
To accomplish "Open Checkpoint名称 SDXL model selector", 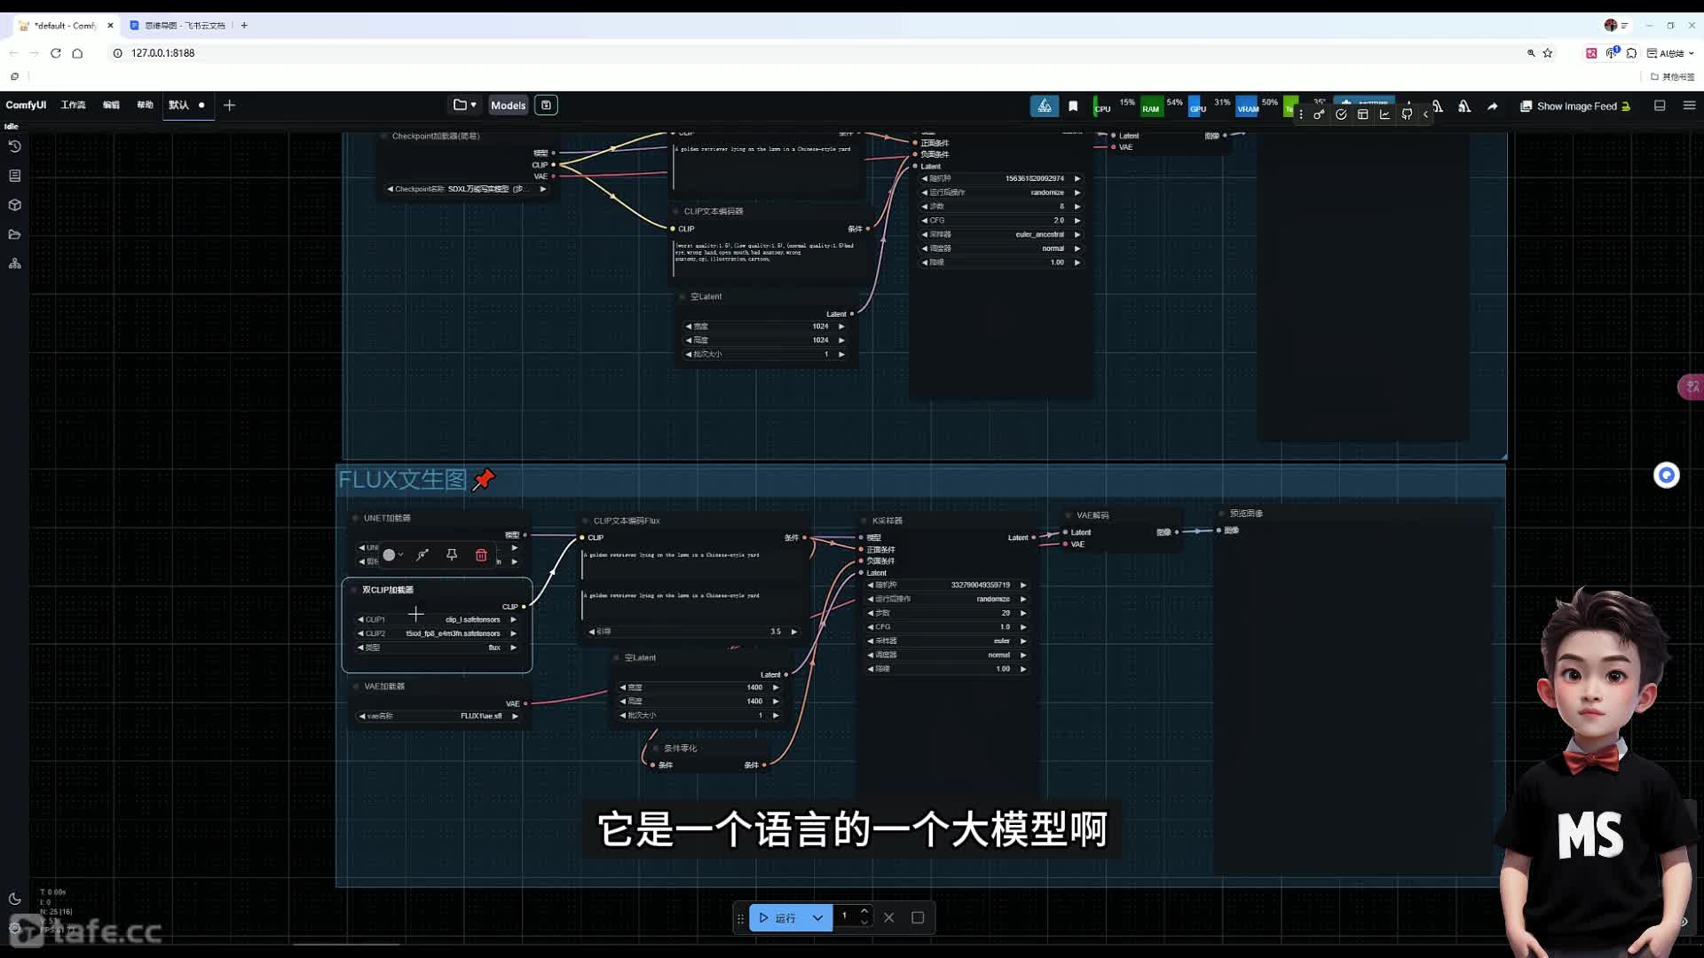I will click(467, 189).
